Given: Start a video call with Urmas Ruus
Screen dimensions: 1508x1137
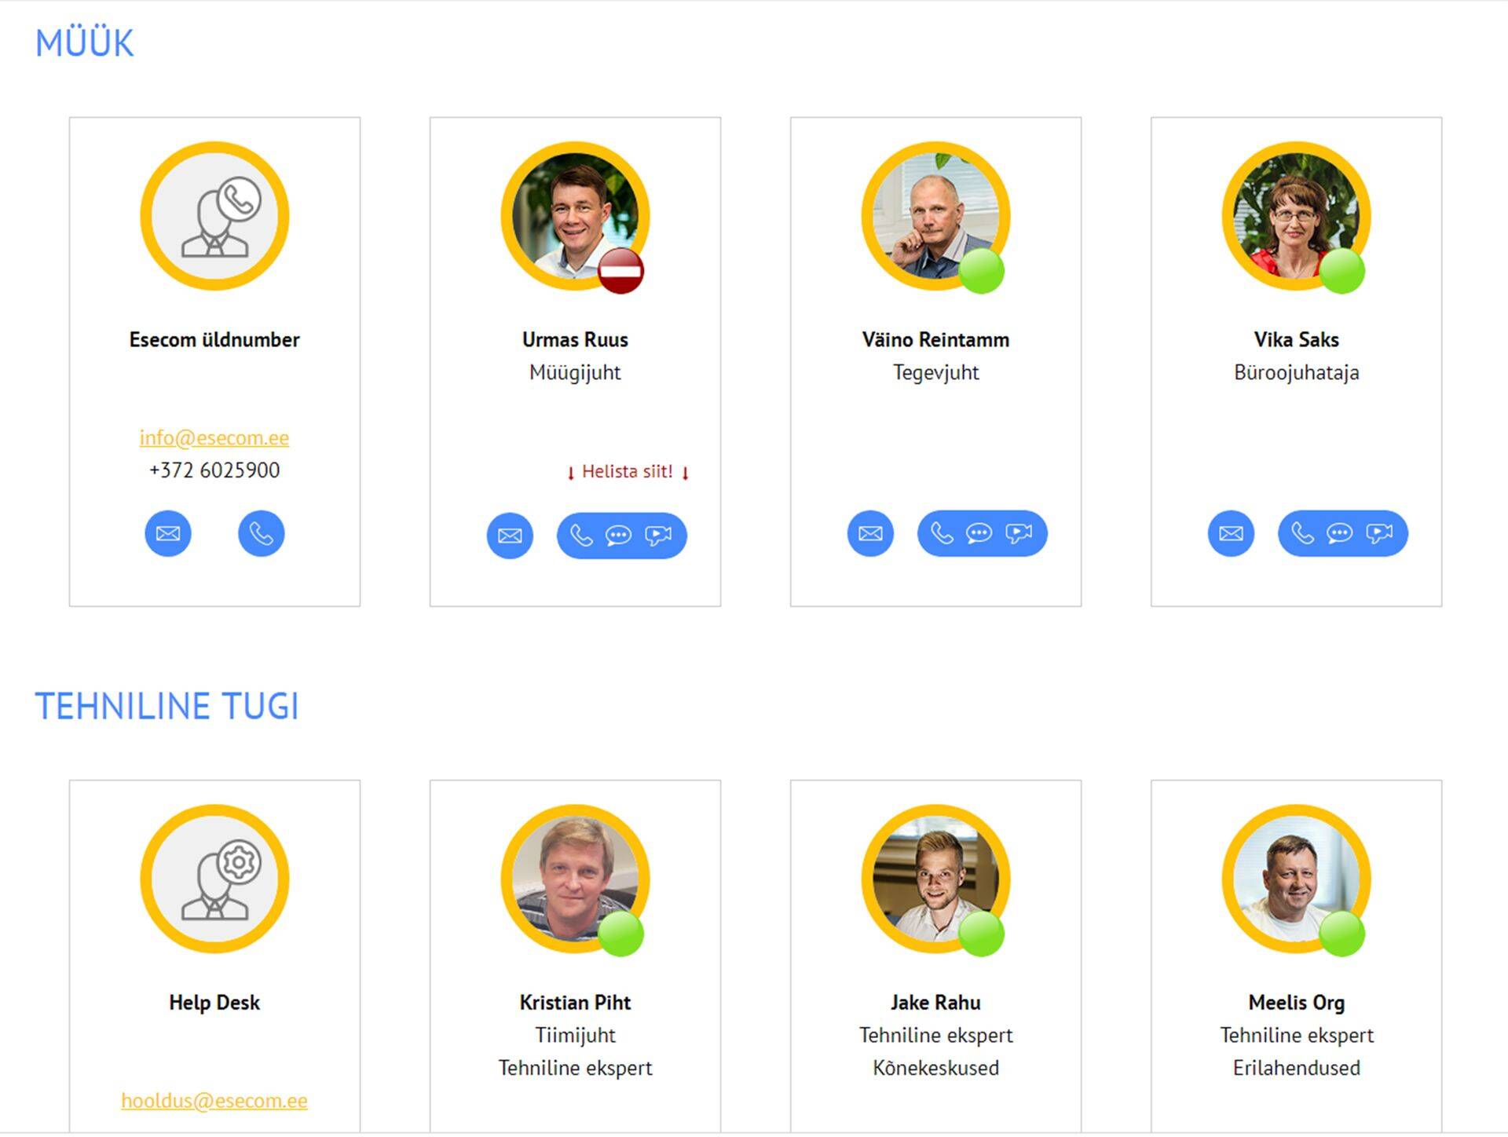Looking at the screenshot, I should pos(658,536).
